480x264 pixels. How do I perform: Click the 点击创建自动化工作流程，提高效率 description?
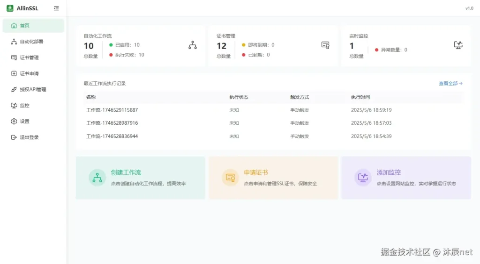coord(149,184)
